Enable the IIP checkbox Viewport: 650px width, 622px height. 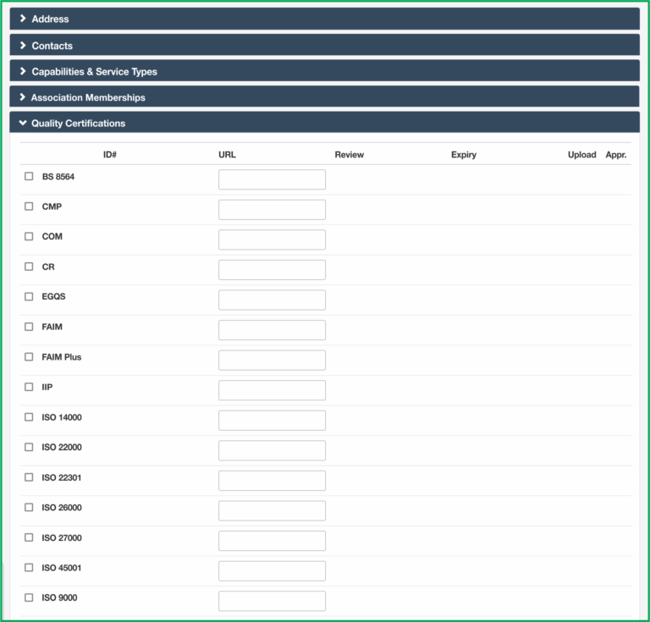(x=29, y=387)
